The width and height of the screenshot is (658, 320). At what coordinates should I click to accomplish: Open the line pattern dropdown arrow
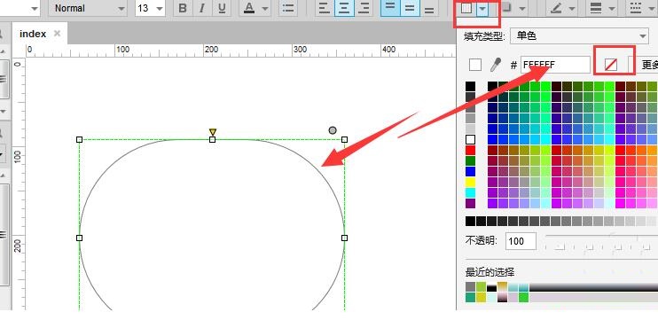[x=652, y=9]
